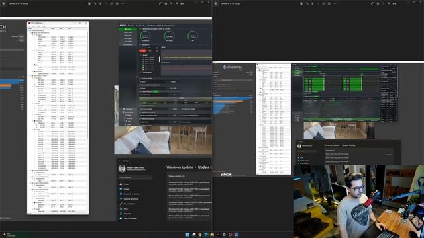Screen dimensions: 424x238
Task: Zoom out in the right Photos window
Action: point(383,3)
